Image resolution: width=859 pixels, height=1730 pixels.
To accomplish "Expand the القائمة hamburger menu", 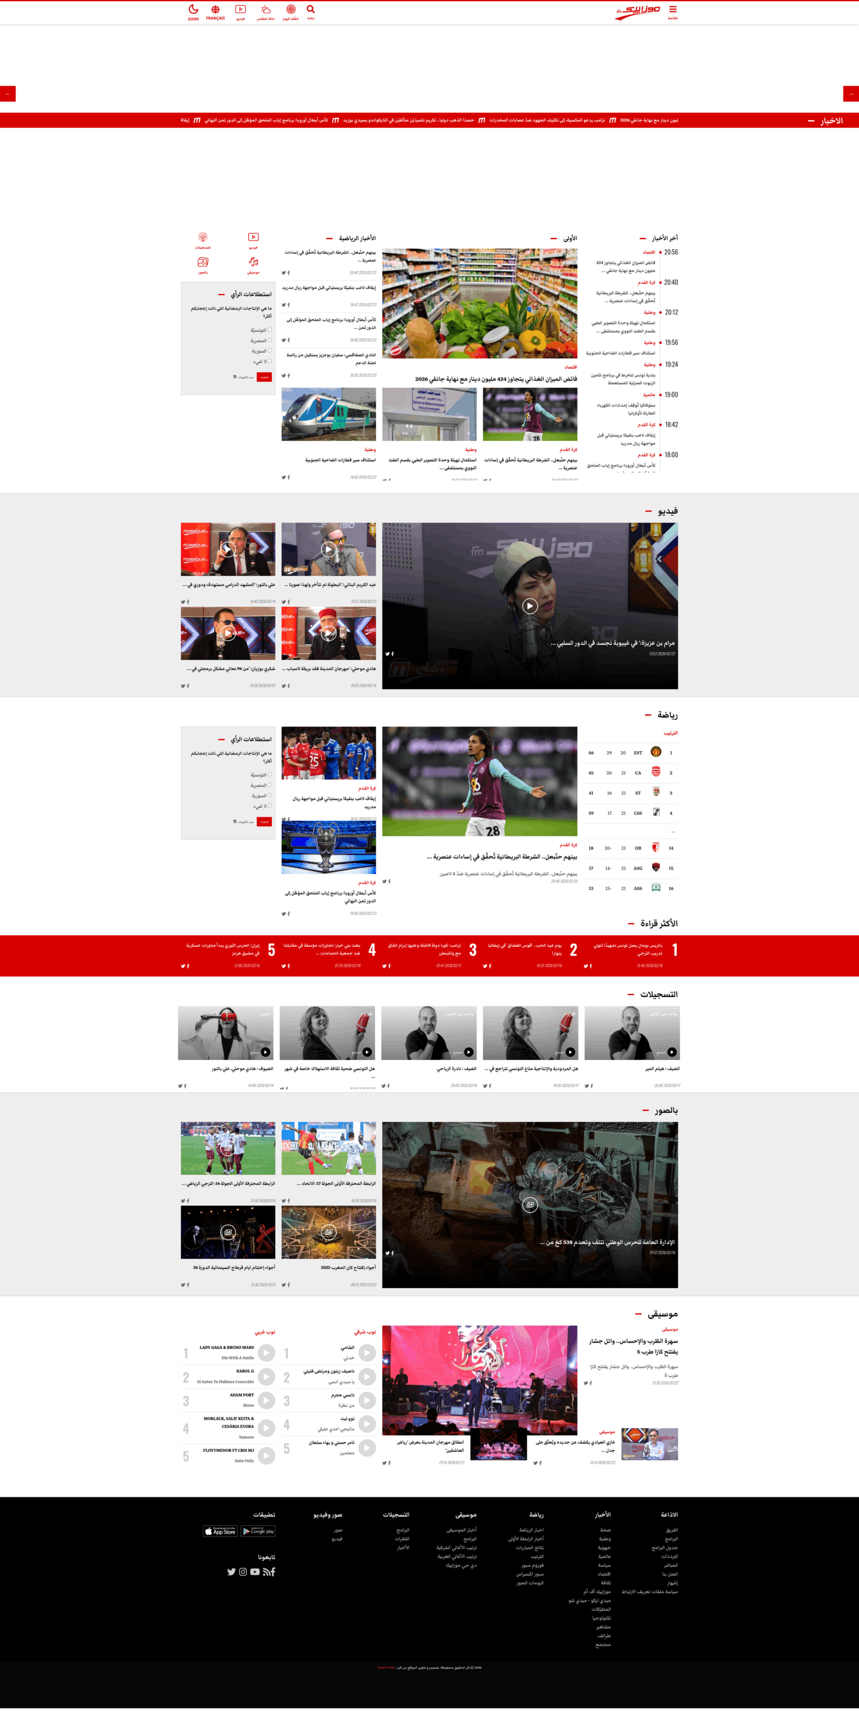I will pos(672,10).
